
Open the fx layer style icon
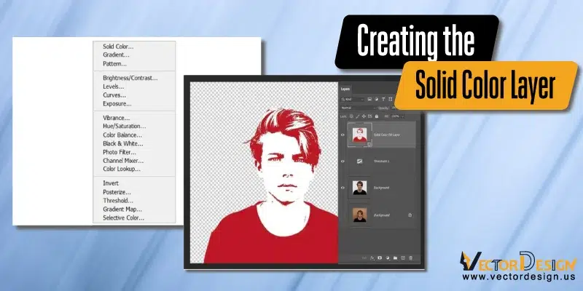[x=372, y=258]
